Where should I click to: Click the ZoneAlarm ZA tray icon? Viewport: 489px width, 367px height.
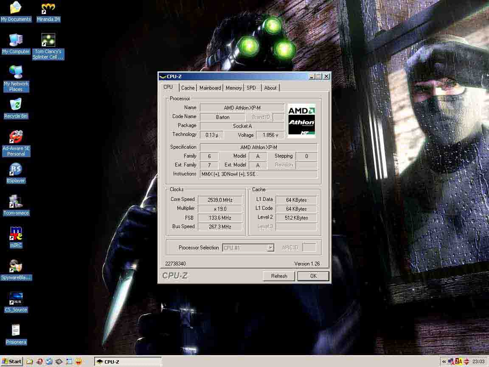pyautogui.click(x=458, y=361)
